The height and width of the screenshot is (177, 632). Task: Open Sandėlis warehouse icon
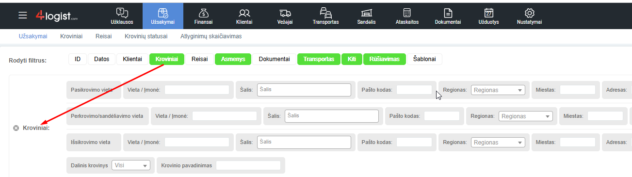pyautogui.click(x=367, y=13)
